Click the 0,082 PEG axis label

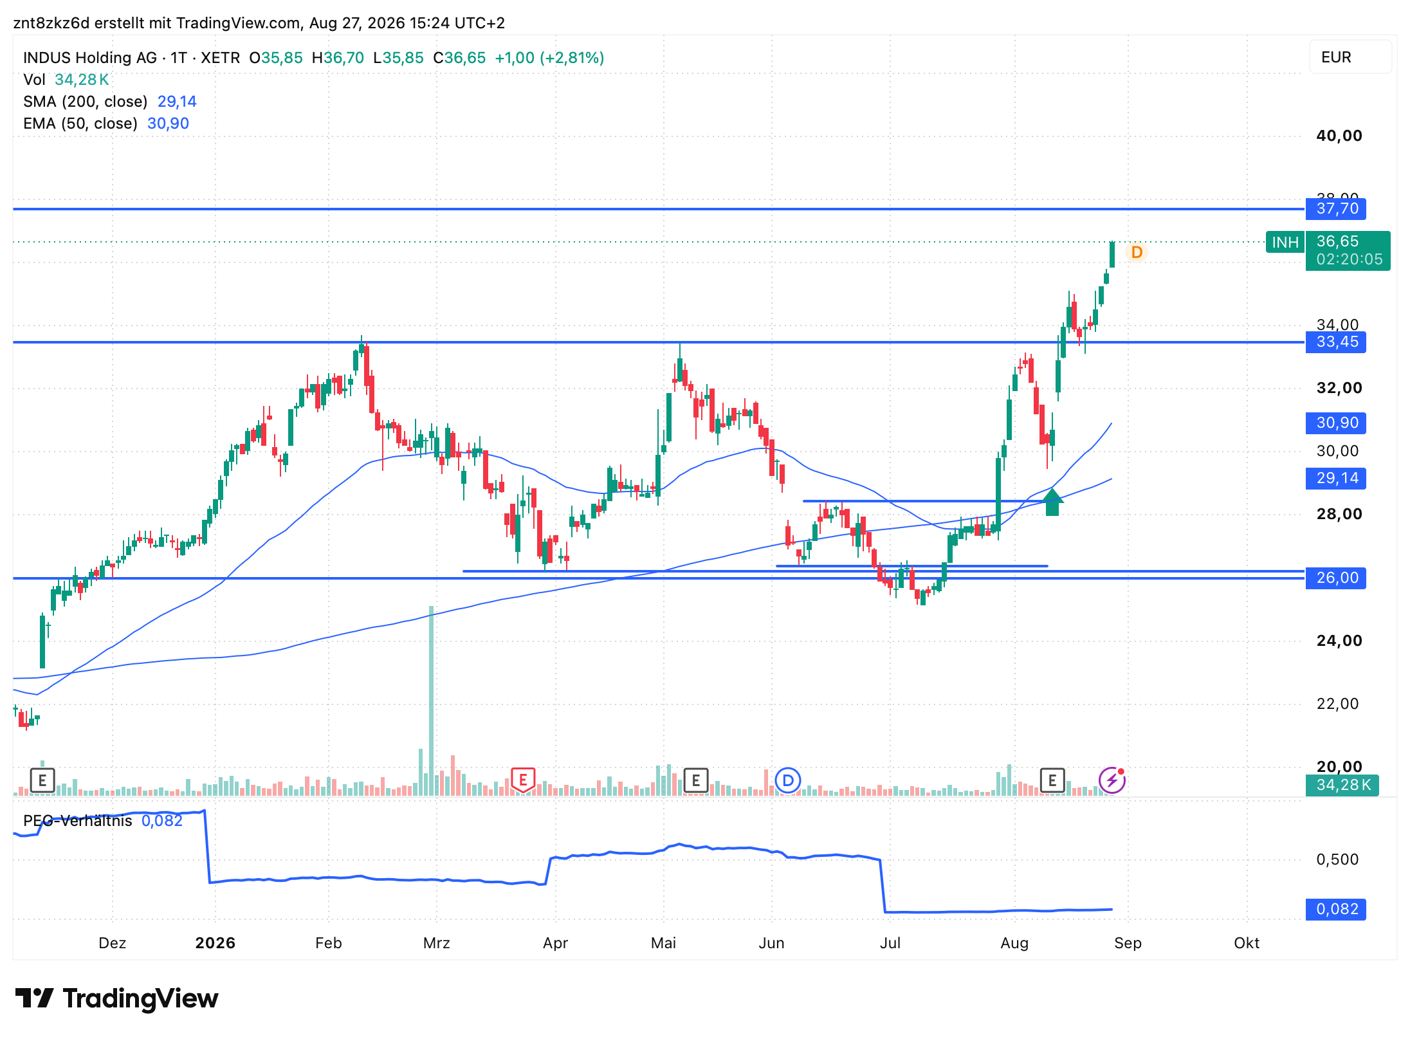[1337, 909]
